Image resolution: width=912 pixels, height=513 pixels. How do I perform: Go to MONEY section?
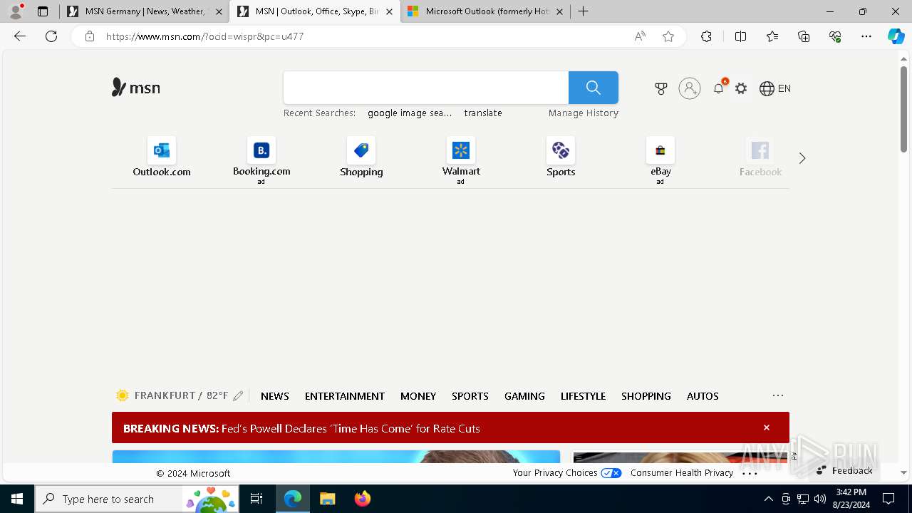[x=418, y=396]
